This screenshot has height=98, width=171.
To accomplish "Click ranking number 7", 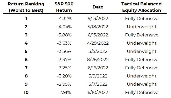I will 26,68.
